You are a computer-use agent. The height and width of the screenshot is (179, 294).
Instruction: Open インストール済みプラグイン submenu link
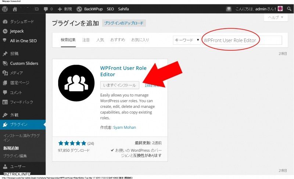21,138
